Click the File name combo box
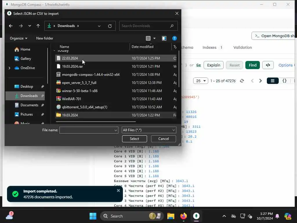Image resolution: width=297 pixels, height=223 pixels. click(89, 130)
